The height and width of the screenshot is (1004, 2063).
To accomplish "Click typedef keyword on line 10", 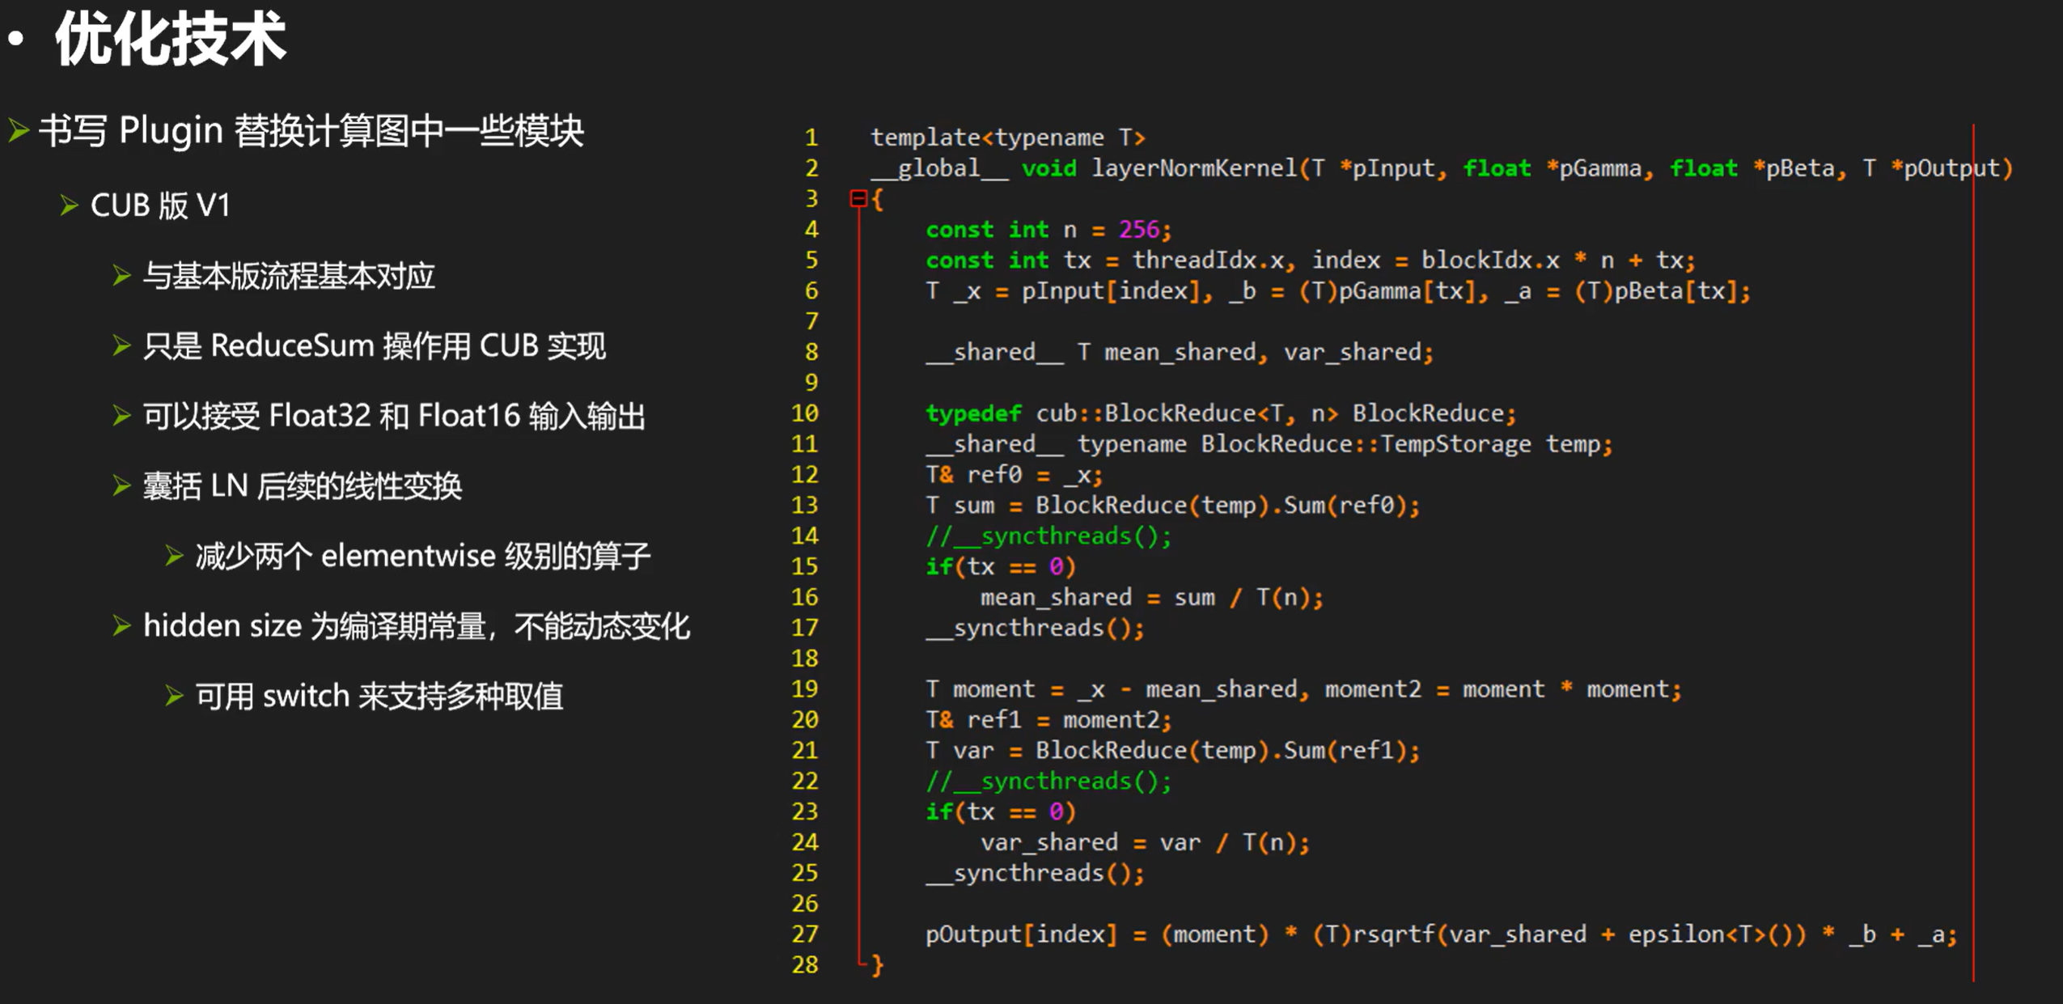I will point(973,413).
